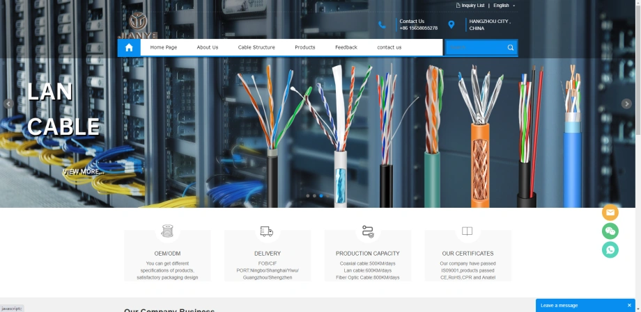
Task: Click the VIEW MORE link on banner
Action: [x=84, y=172]
